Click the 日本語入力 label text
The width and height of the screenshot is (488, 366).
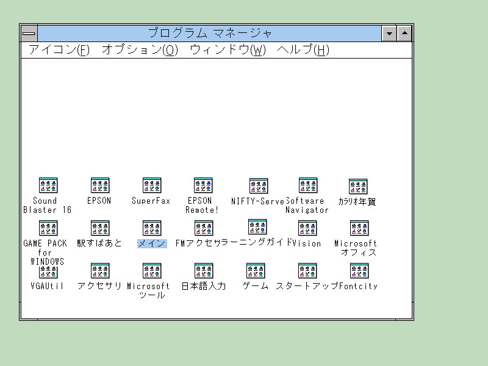204,286
